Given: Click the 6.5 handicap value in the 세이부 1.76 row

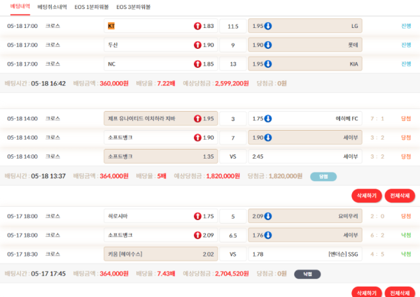Looking at the screenshot, I should click(x=233, y=236).
